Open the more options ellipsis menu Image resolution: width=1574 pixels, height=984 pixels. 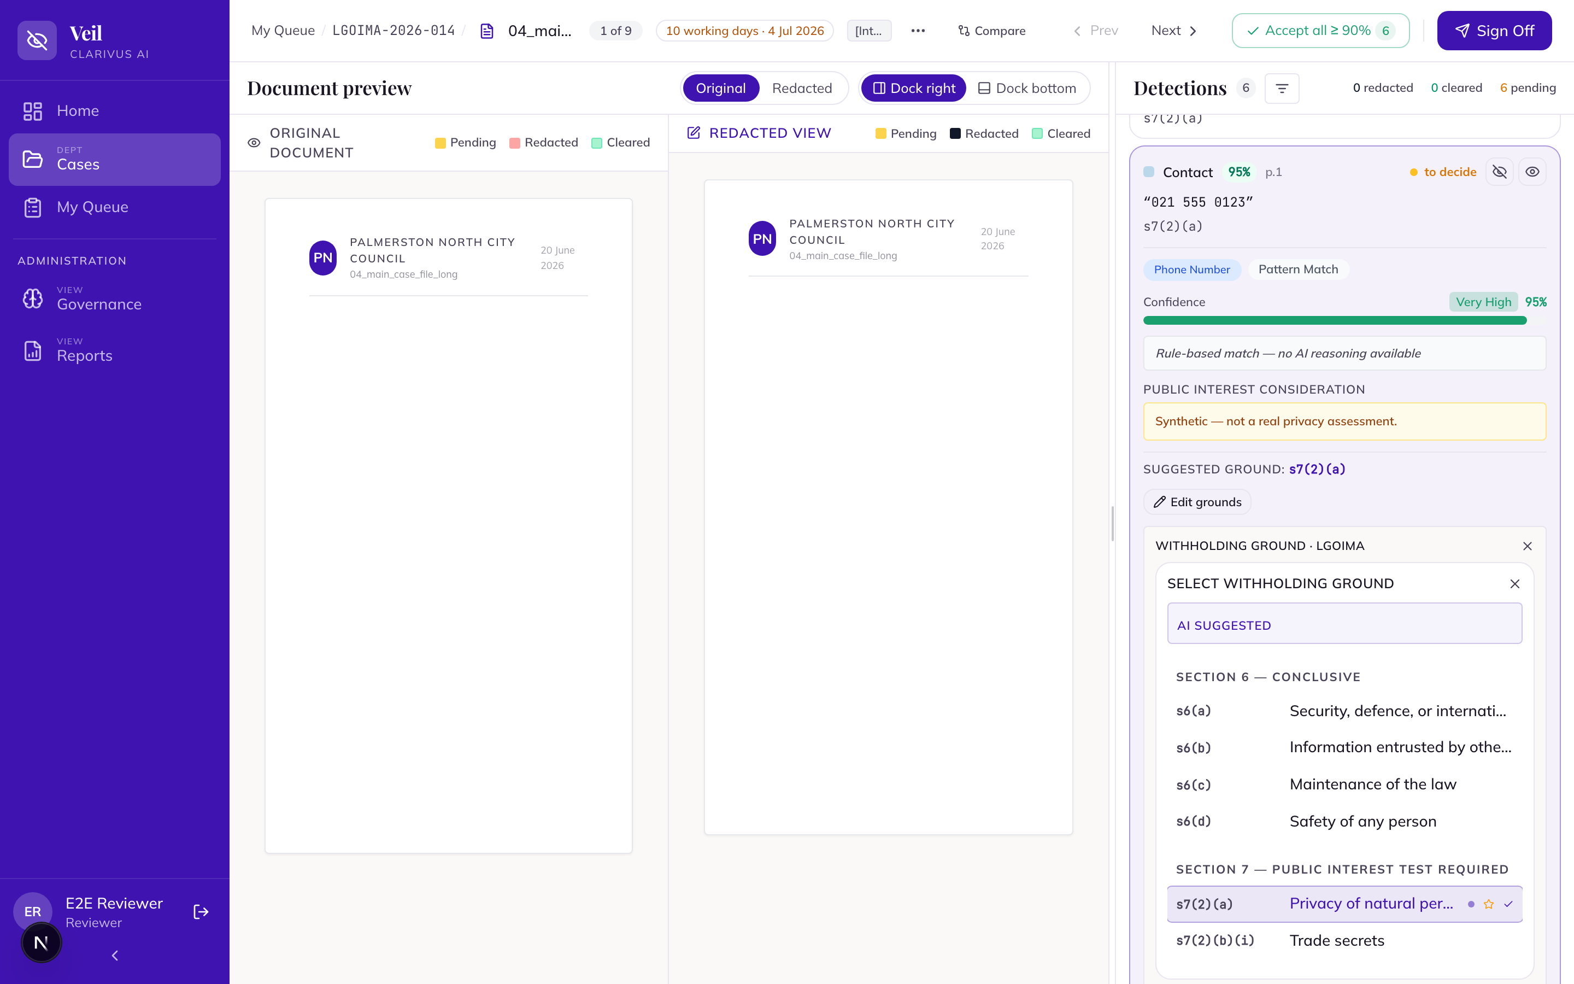pyautogui.click(x=918, y=31)
